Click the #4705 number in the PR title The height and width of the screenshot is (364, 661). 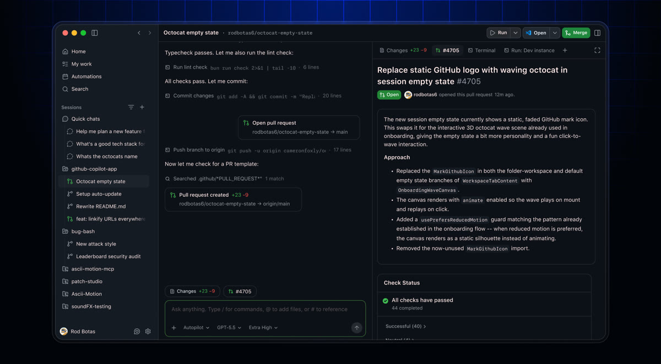pyautogui.click(x=469, y=81)
